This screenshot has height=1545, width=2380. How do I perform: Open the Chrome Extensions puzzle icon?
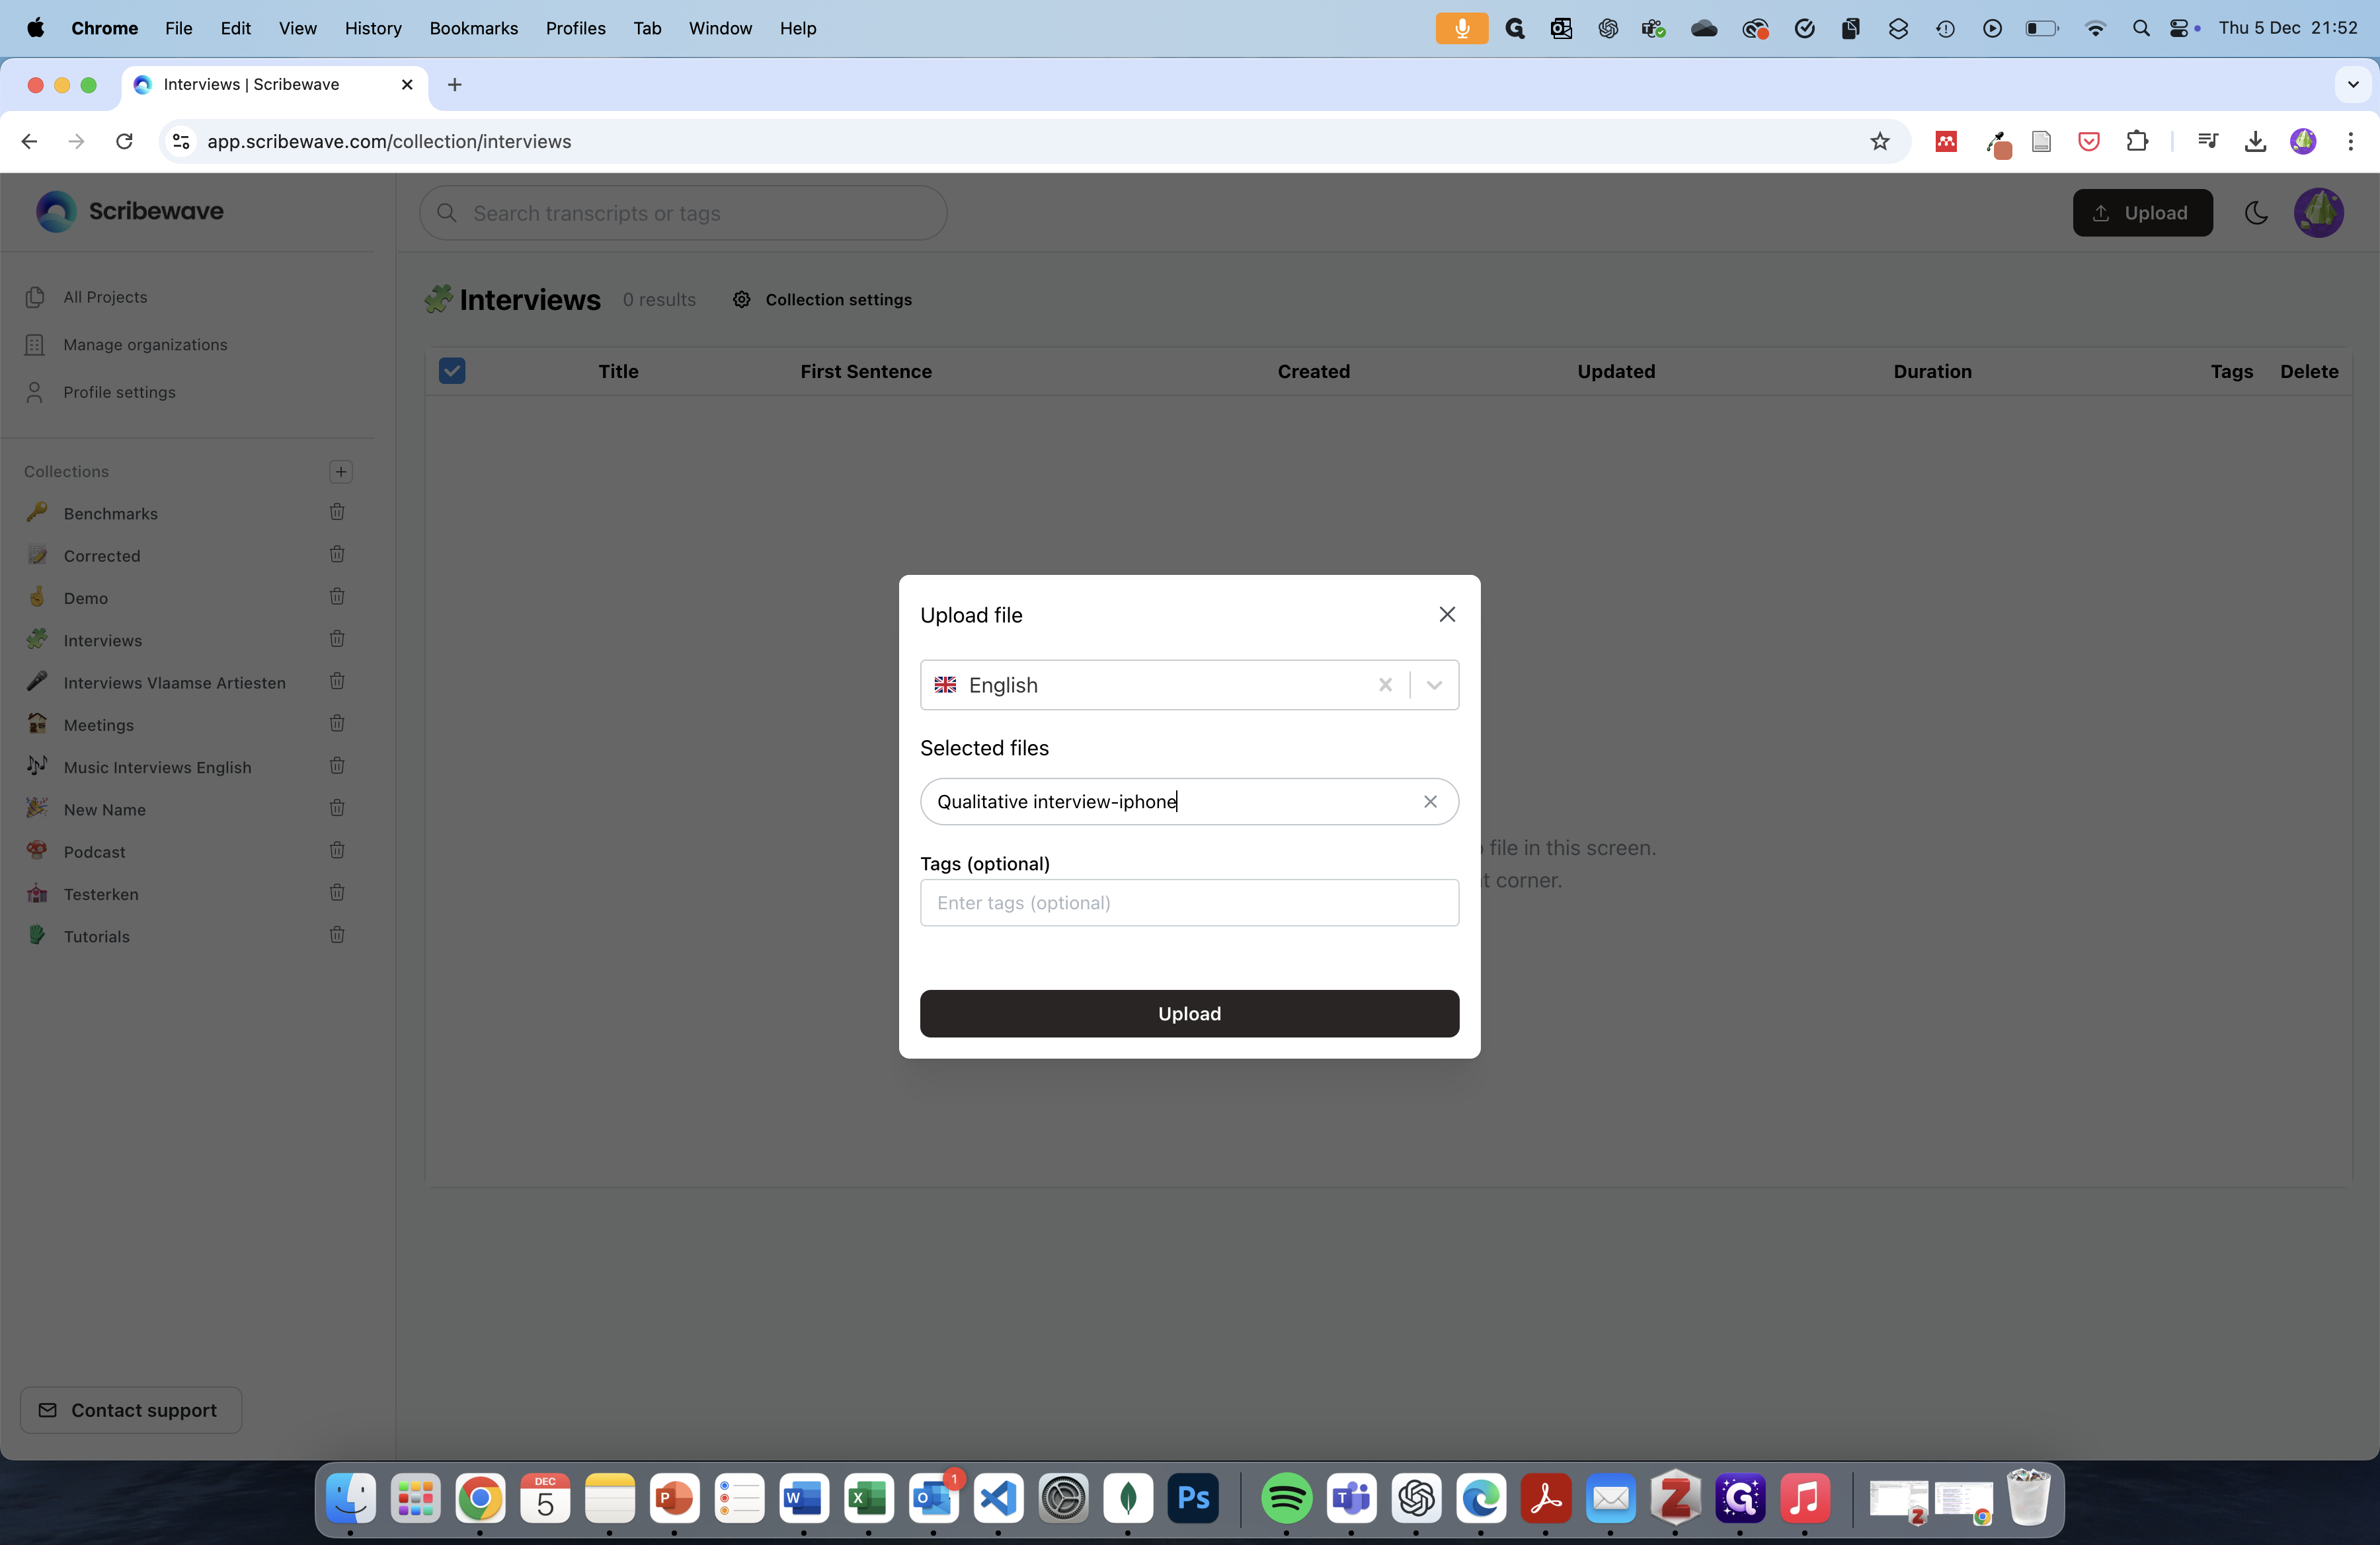click(2137, 141)
